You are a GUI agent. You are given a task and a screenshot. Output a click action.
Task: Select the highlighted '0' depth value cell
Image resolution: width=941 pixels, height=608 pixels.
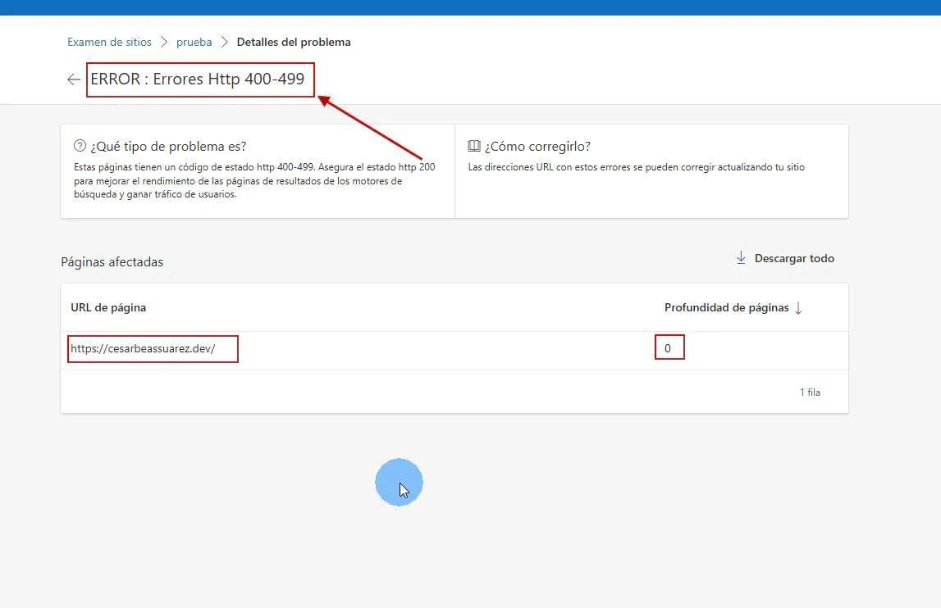click(x=669, y=347)
